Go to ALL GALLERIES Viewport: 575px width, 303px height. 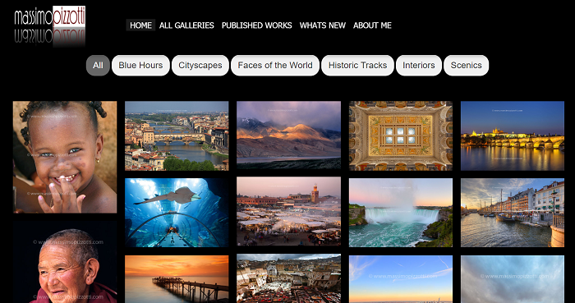186,25
